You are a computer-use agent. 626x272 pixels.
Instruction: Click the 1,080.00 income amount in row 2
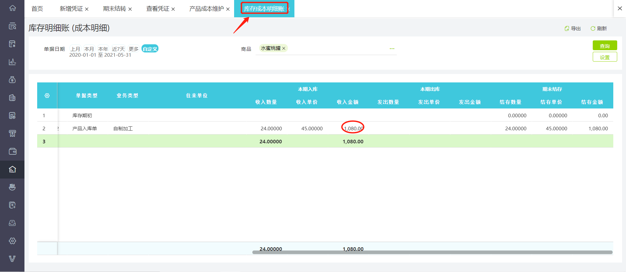pos(353,128)
